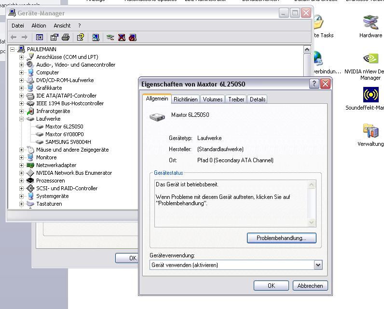This screenshot has height=309, width=384.
Task: Click the uninstall device toolbar icon with red X
Action: click(x=122, y=38)
